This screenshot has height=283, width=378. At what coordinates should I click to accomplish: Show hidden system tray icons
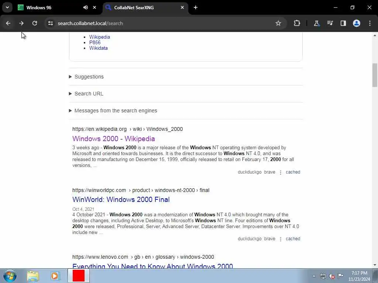(314, 276)
